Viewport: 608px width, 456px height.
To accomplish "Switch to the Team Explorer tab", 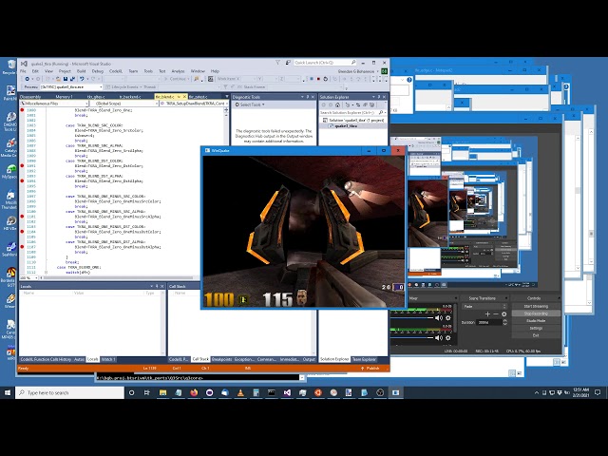I will tap(364, 359).
